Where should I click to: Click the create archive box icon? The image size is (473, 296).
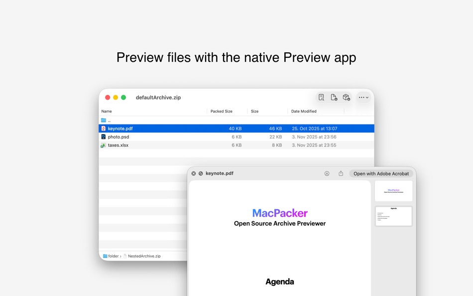click(x=347, y=98)
